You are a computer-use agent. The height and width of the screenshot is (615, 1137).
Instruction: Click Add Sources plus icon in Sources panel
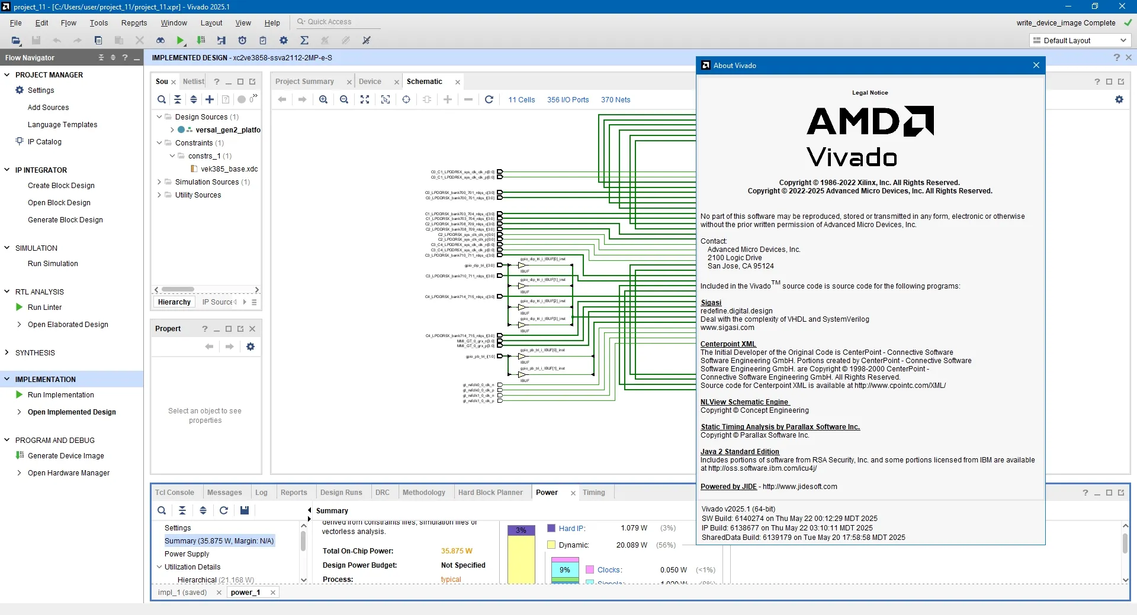[x=210, y=99]
